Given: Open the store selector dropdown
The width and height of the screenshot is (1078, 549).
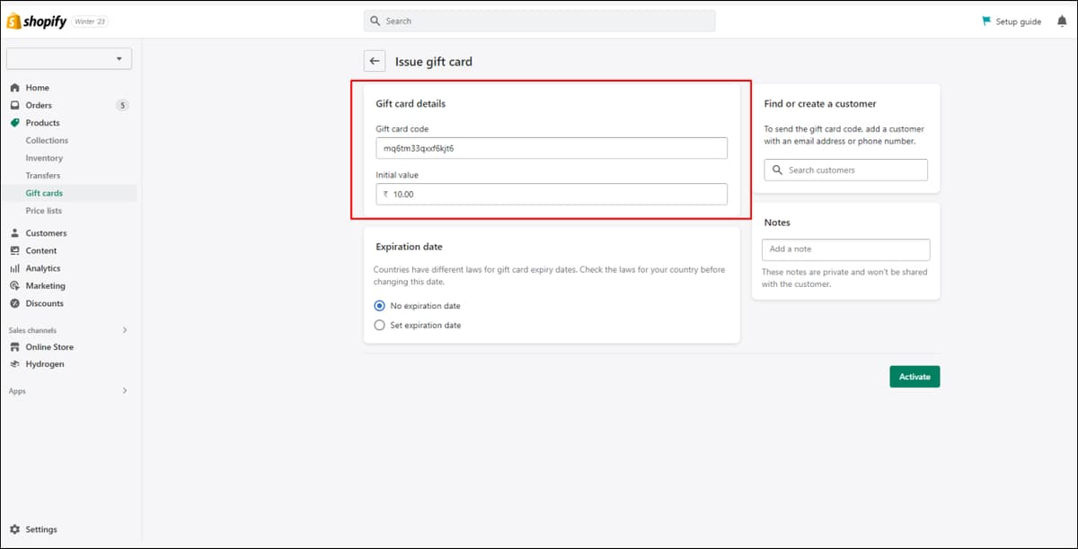Looking at the screenshot, I should (69, 58).
